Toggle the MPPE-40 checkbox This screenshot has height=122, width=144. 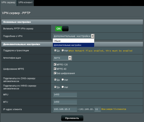pyautogui.click(x=55, y=69)
